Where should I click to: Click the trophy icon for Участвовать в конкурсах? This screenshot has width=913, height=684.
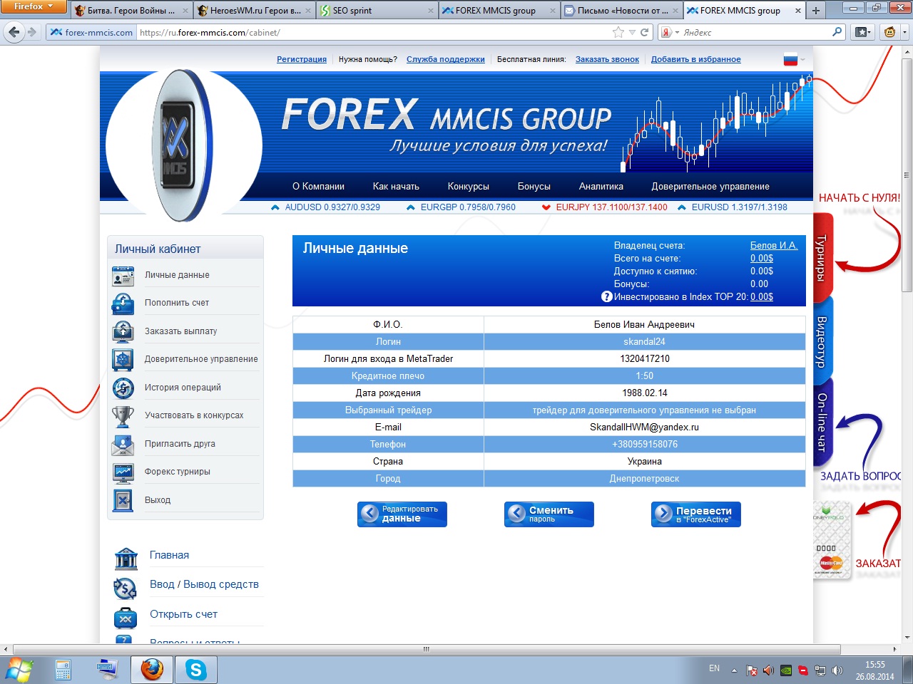point(123,416)
